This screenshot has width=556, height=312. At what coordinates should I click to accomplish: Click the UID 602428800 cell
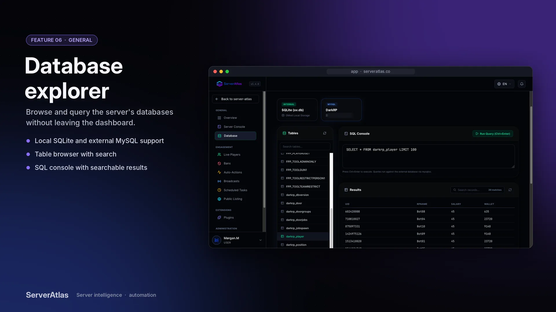point(352,212)
